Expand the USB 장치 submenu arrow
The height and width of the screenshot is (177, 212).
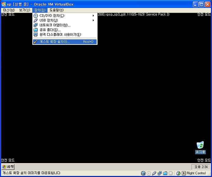[x=93, y=20]
